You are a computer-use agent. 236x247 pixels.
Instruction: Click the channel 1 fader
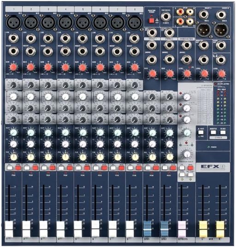click(x=9, y=229)
